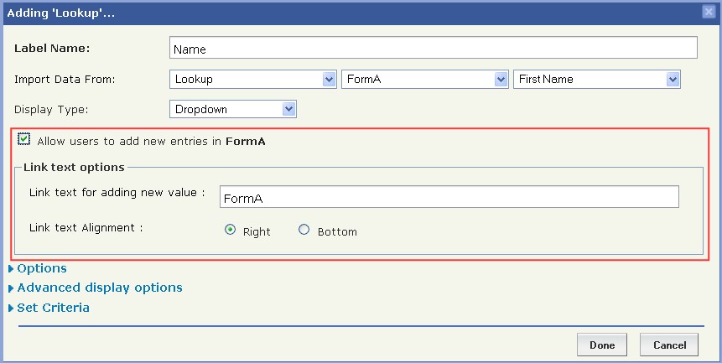This screenshot has height=363, width=722.
Task: Click the Cancel button
Action: 669,345
